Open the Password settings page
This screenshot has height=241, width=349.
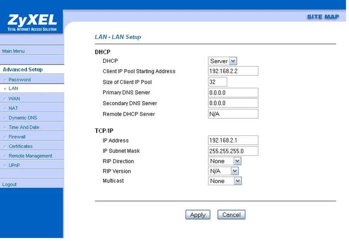pyautogui.click(x=19, y=80)
